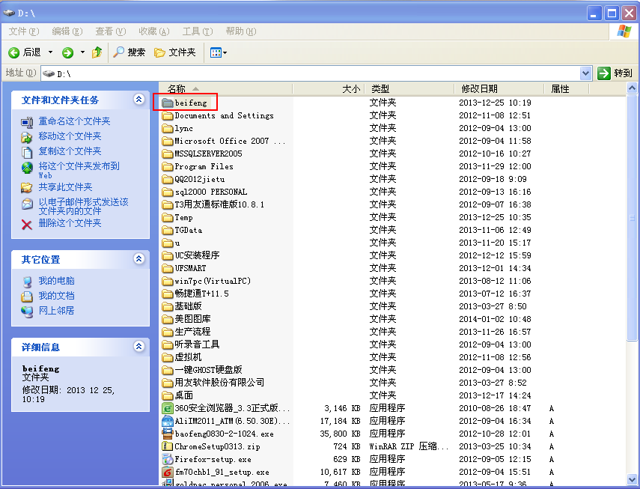The height and width of the screenshot is (489, 640).
Task: Select 用友软件股份有限公司 folder name
Action: coord(219,383)
